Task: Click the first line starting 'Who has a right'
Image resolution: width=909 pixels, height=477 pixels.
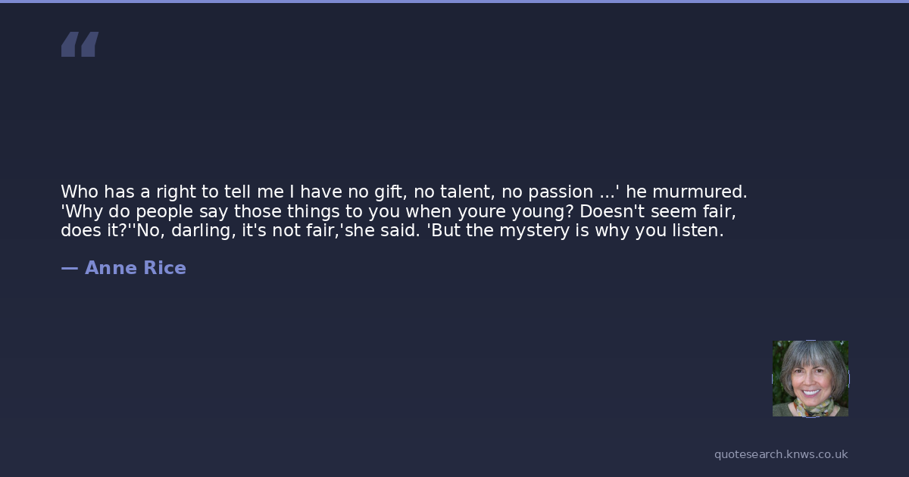Action: 403,192
